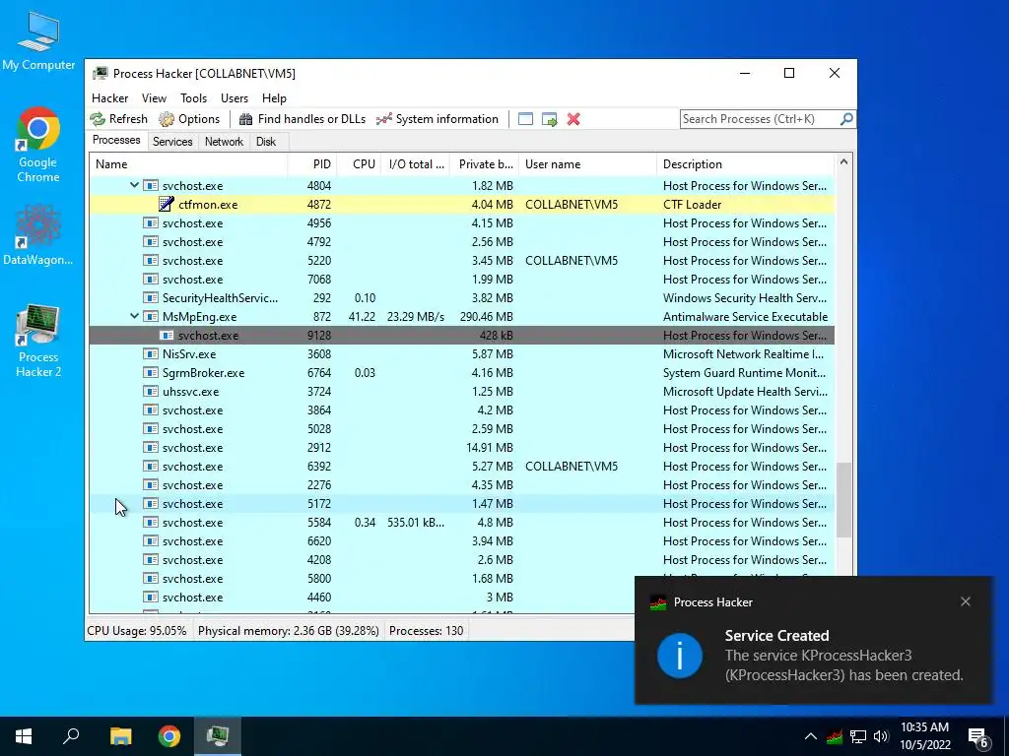Image resolution: width=1009 pixels, height=756 pixels.
Task: Open Process Hacker 2 desktop shortcut
Action: point(38,341)
